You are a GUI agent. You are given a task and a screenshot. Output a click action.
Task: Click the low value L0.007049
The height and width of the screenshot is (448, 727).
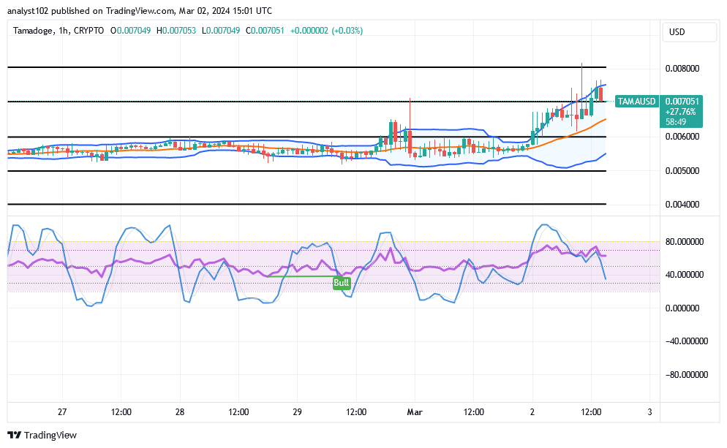[221, 31]
